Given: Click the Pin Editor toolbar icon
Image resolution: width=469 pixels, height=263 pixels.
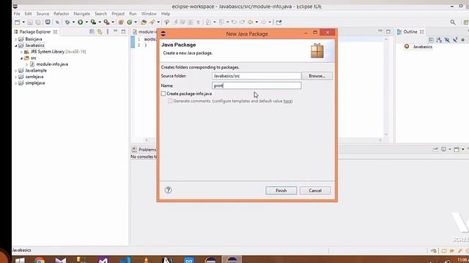Looking at the screenshot, I should [x=278, y=22].
